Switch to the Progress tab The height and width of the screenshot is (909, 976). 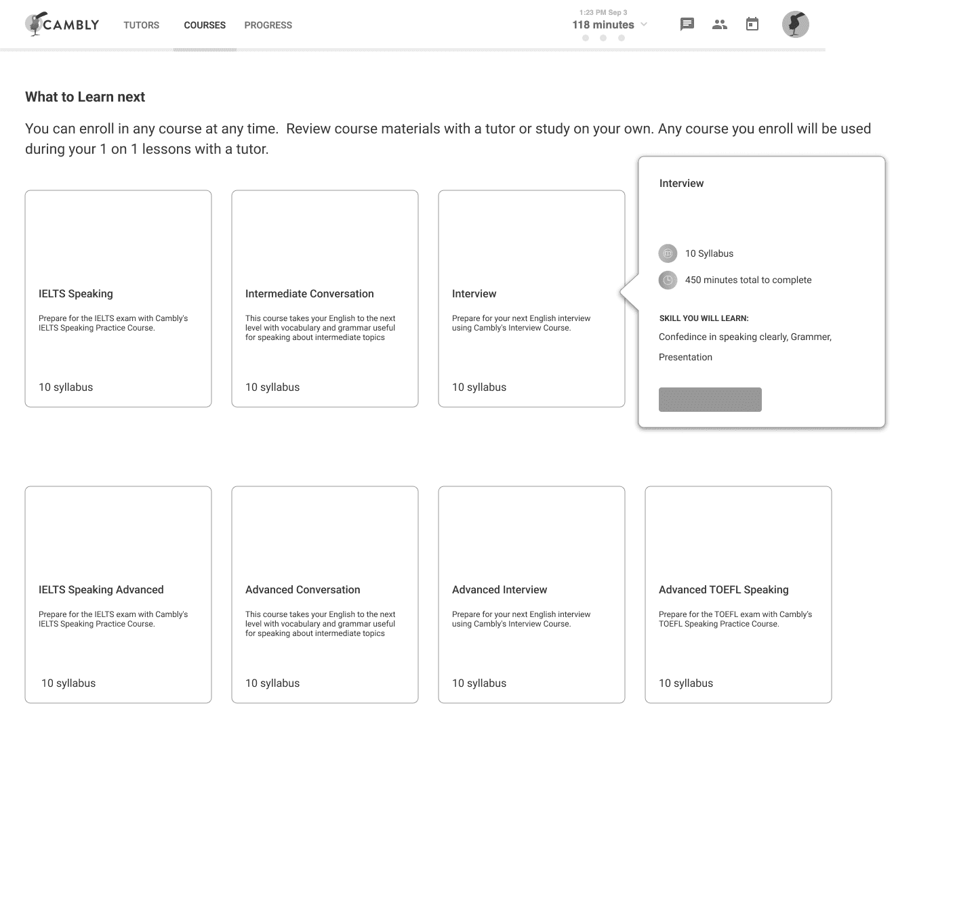[x=268, y=25]
